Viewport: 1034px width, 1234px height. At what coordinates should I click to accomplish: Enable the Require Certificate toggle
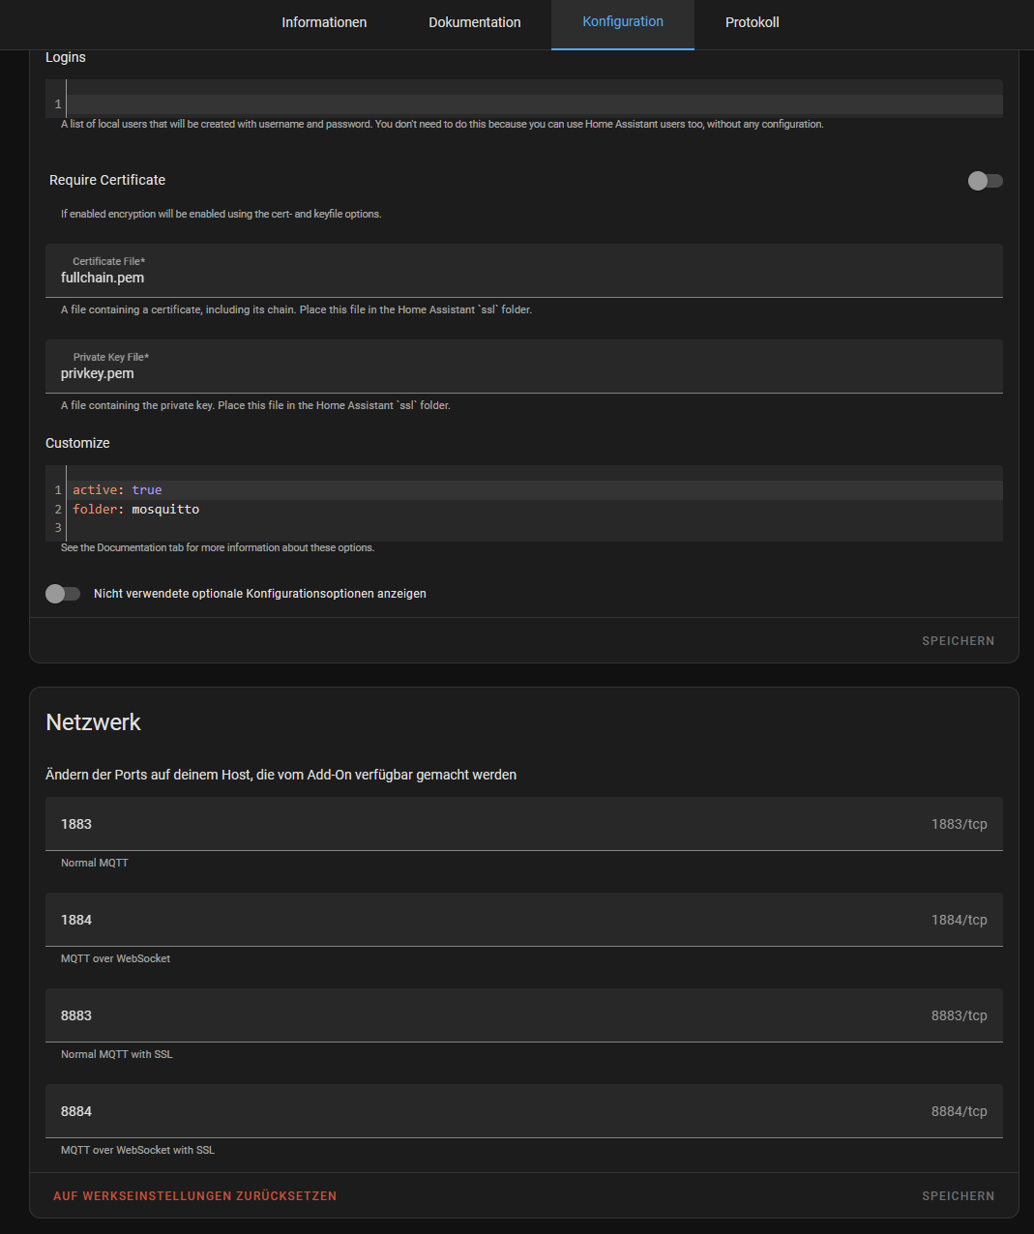985,181
